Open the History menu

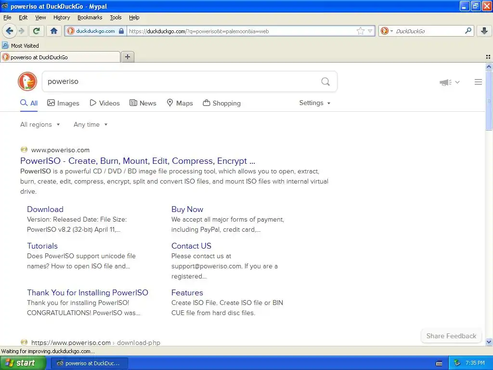61,17
